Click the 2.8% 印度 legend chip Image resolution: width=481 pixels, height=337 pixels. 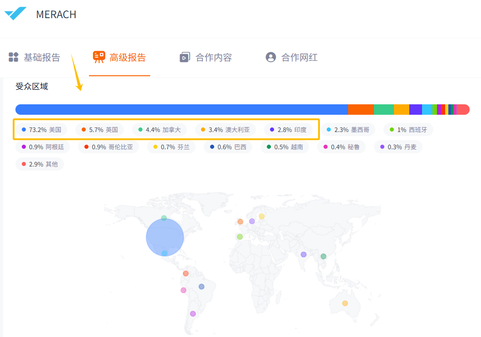click(x=288, y=130)
